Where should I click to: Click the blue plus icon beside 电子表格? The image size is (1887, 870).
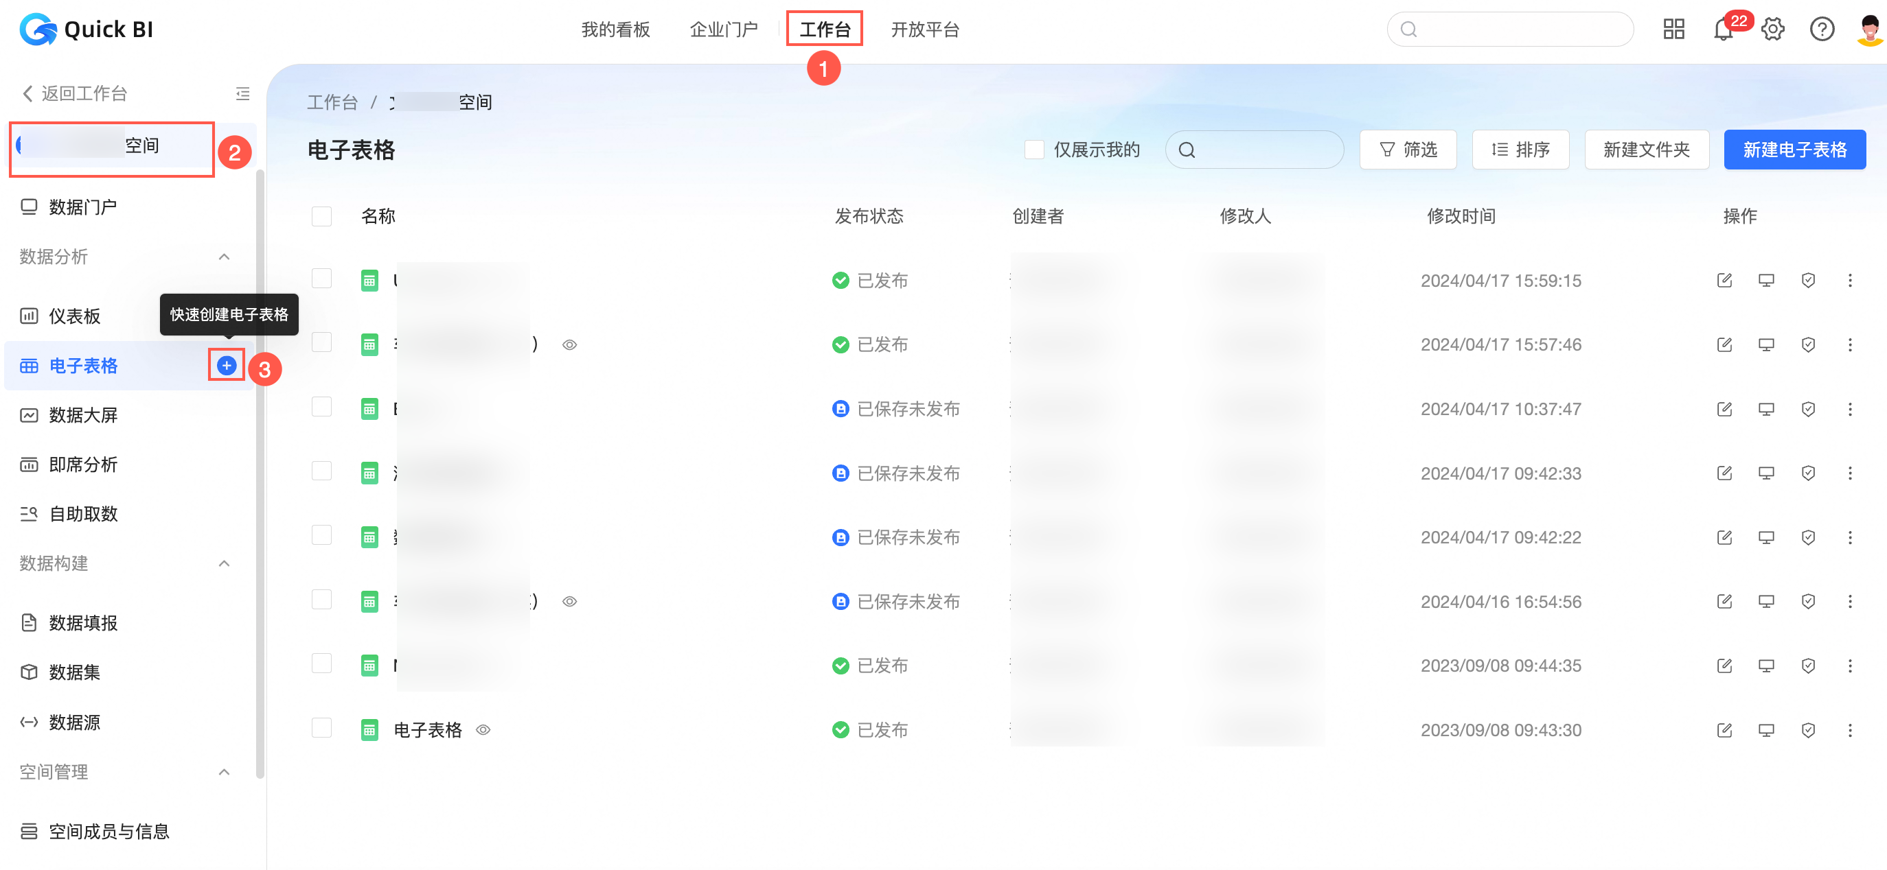pos(227,365)
